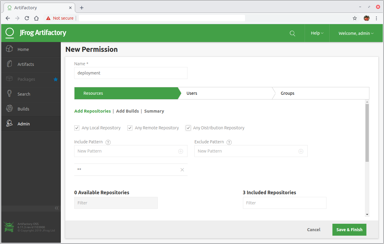Click the Packages box icon
This screenshot has height=244, width=384.
[x=9, y=79]
